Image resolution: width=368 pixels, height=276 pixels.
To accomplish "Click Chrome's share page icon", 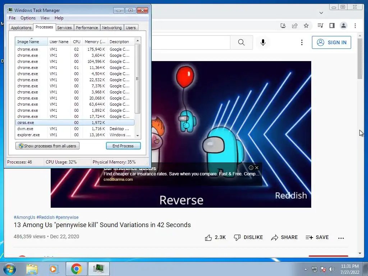I will (x=295, y=26).
